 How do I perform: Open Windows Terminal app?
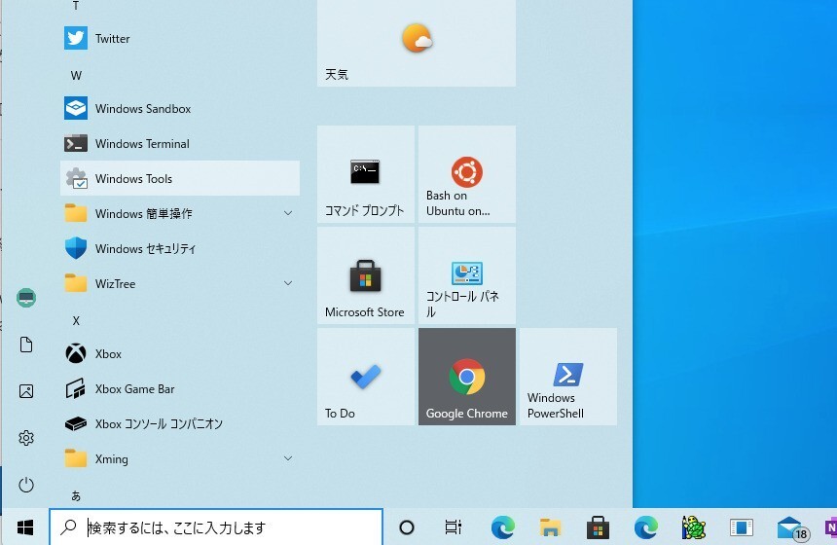pos(142,144)
